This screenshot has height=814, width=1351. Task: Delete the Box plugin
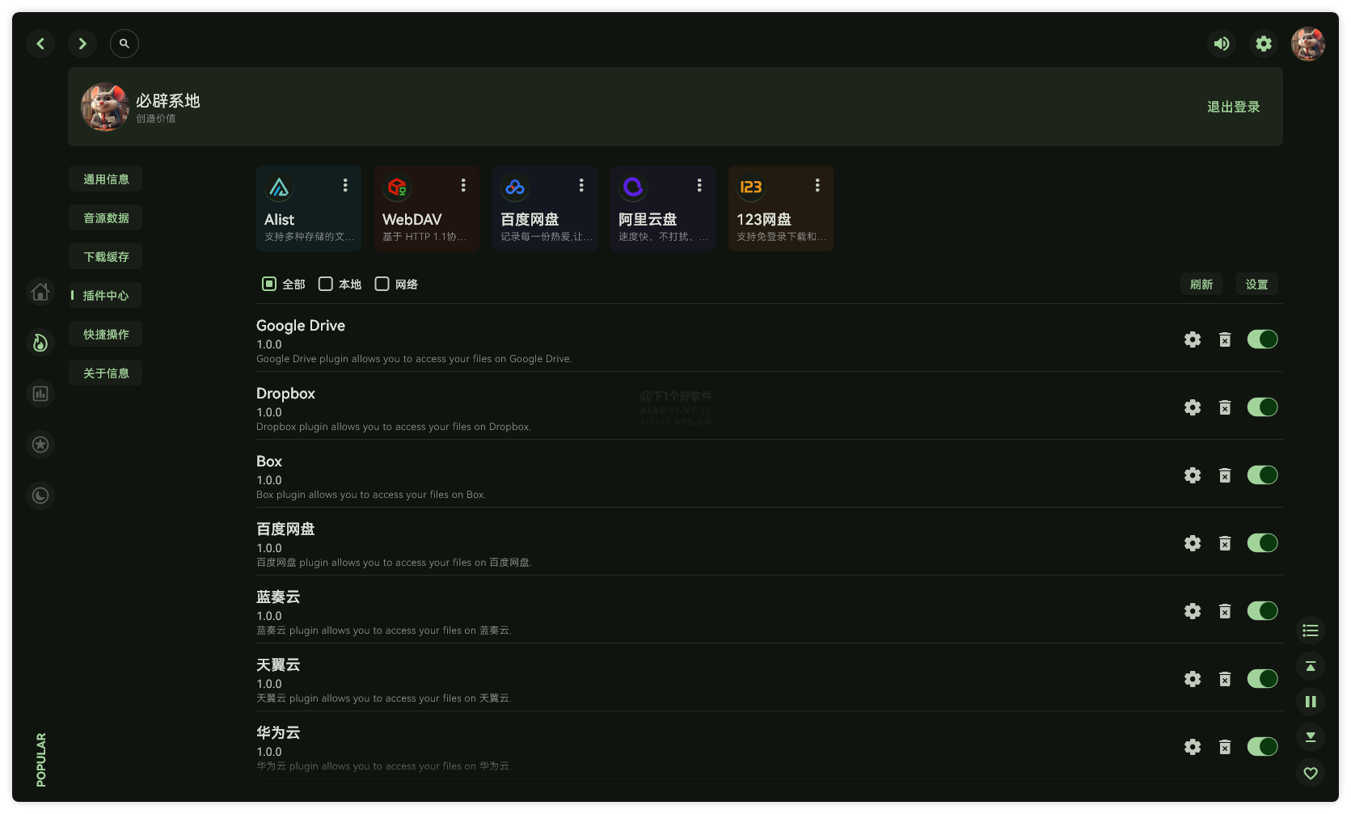pos(1225,475)
